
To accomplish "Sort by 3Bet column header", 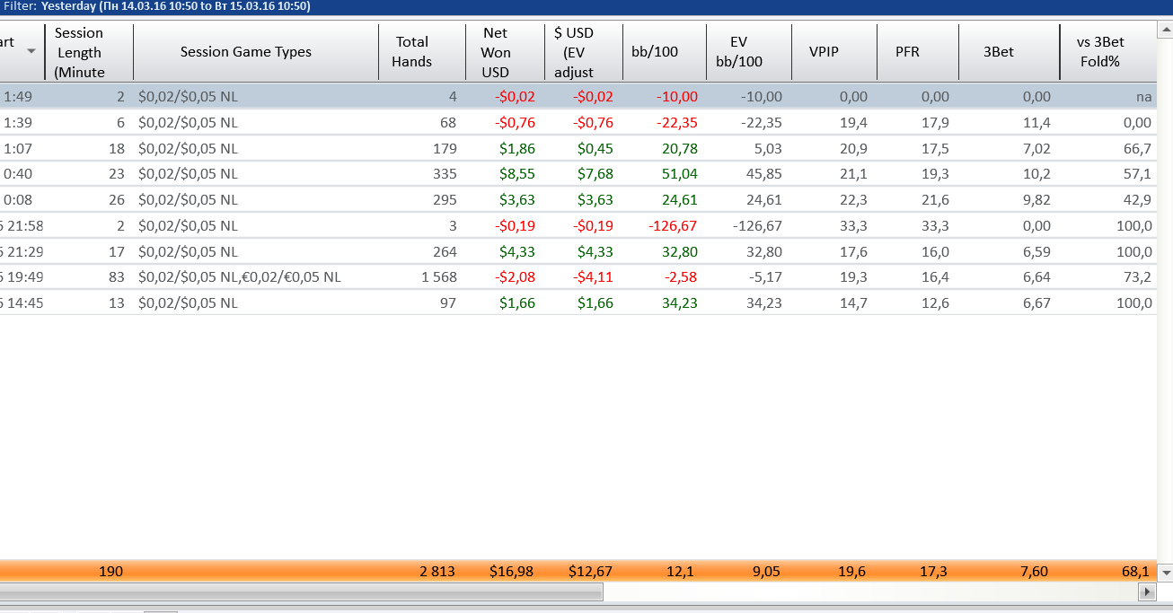I will click(x=1009, y=52).
